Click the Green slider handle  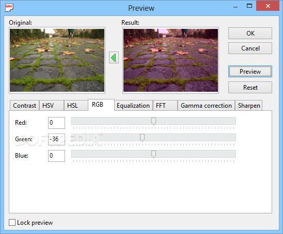coord(142,138)
